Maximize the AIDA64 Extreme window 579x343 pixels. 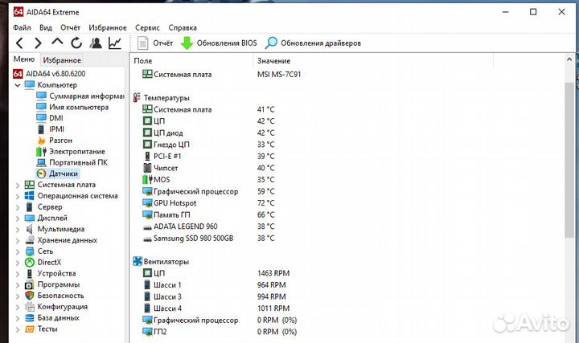point(533,12)
